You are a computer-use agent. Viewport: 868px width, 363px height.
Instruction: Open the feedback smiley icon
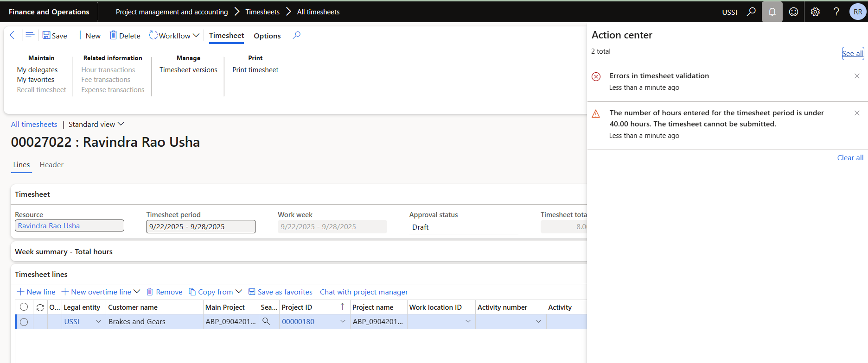coord(793,12)
